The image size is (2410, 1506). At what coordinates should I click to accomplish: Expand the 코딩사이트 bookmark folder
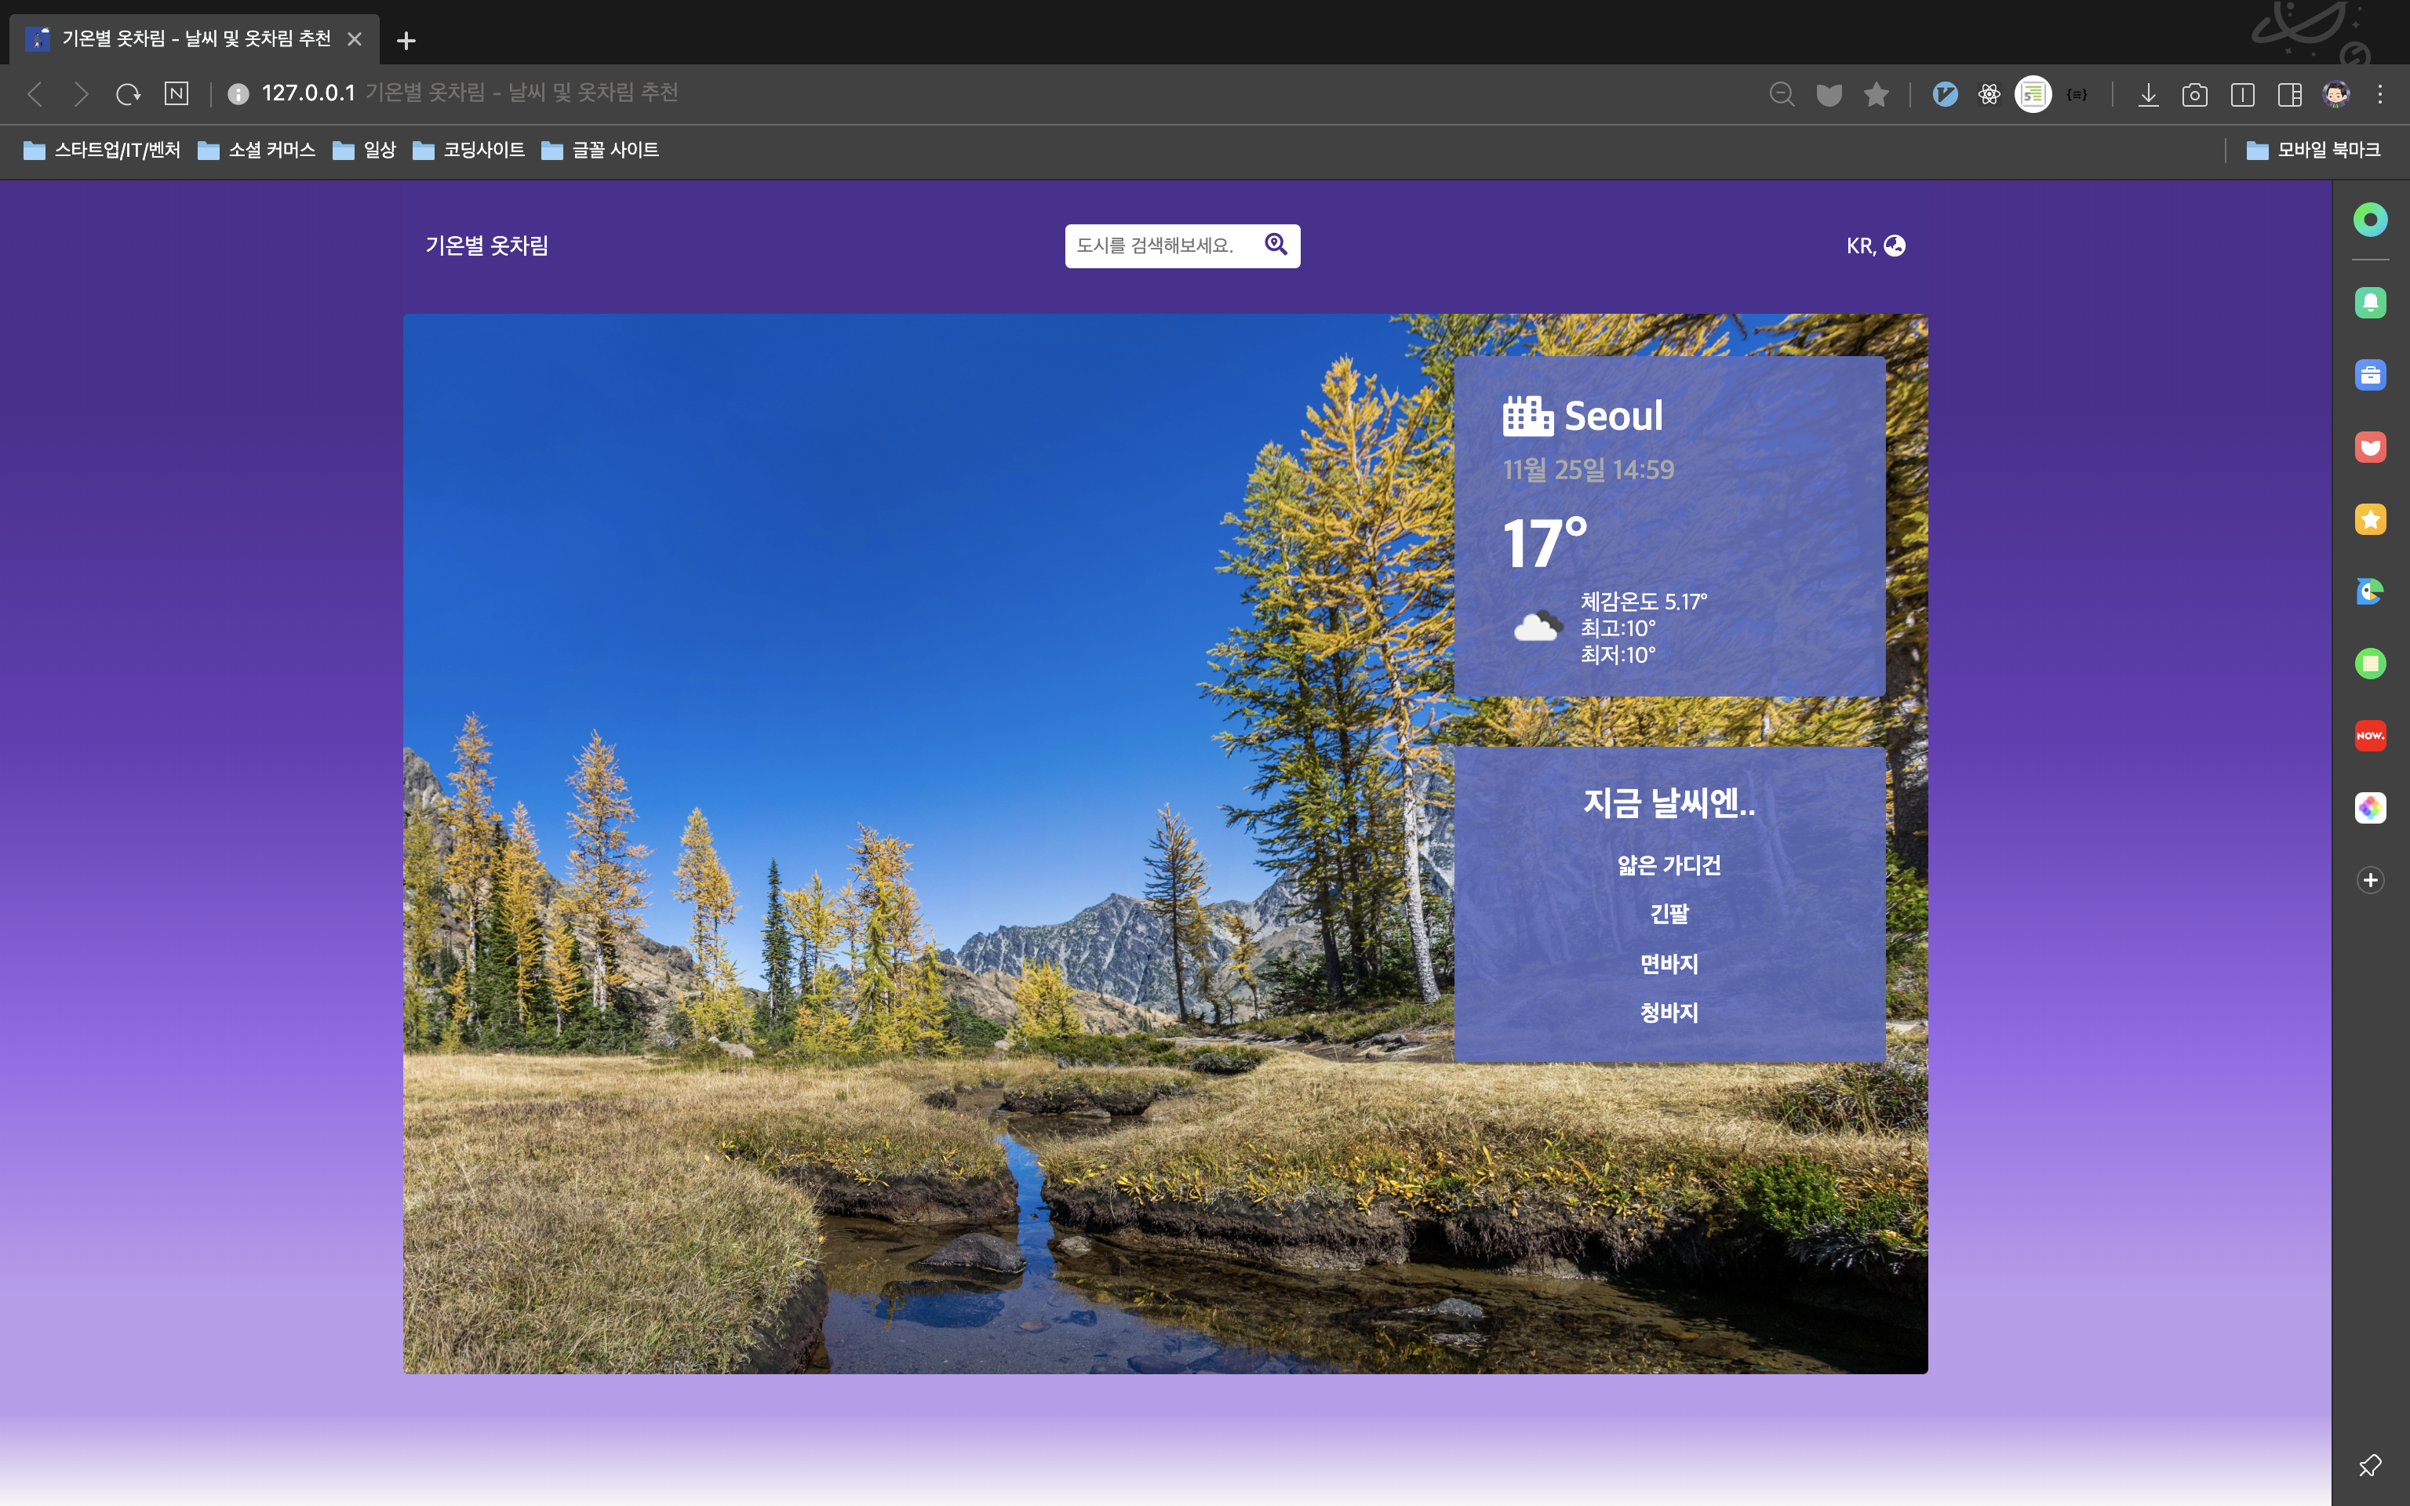[x=469, y=149]
